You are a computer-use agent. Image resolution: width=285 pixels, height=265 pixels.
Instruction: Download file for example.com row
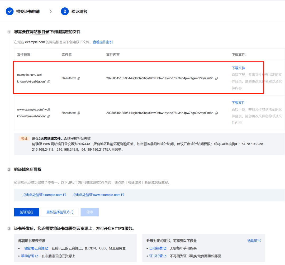(x=238, y=68)
